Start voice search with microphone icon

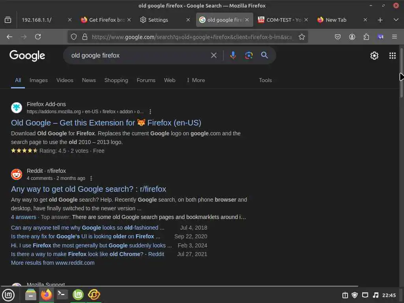(x=233, y=55)
